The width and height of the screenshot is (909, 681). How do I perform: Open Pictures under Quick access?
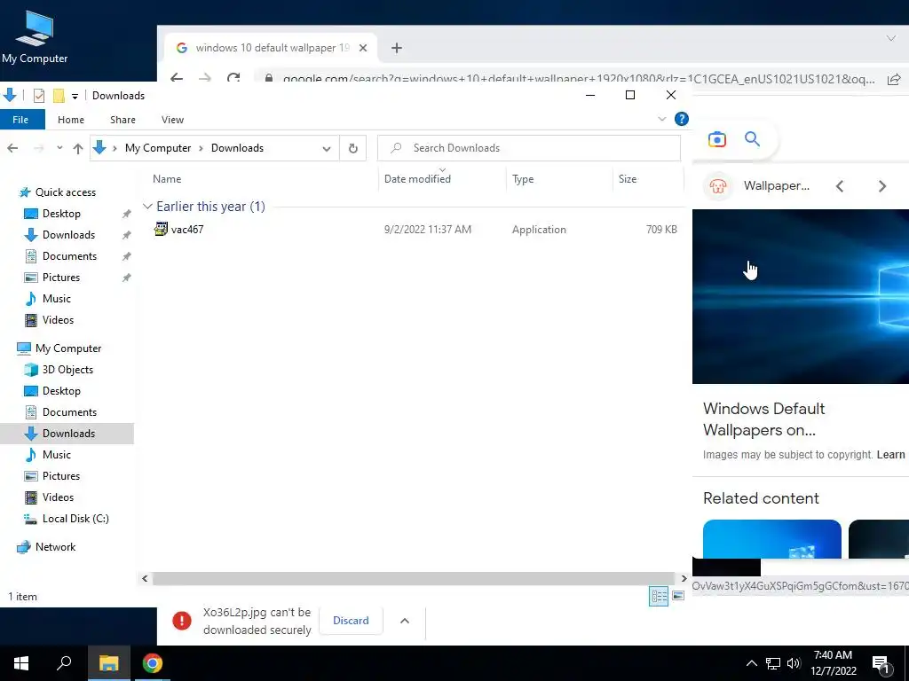(61, 278)
